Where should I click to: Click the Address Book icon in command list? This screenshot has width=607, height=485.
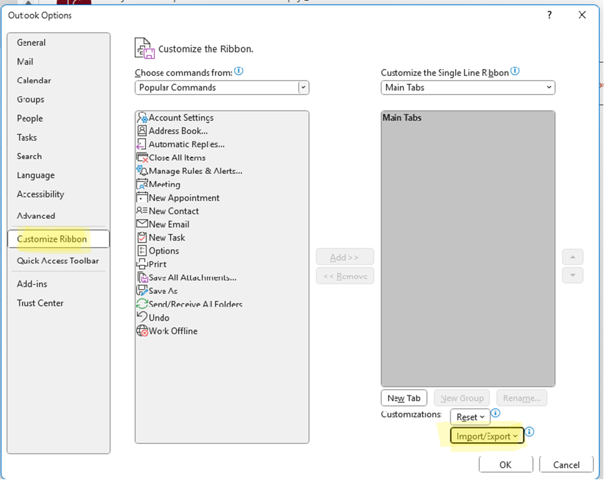coord(141,131)
